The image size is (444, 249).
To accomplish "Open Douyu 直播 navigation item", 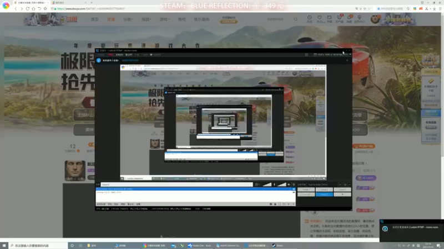I will pos(111,19).
